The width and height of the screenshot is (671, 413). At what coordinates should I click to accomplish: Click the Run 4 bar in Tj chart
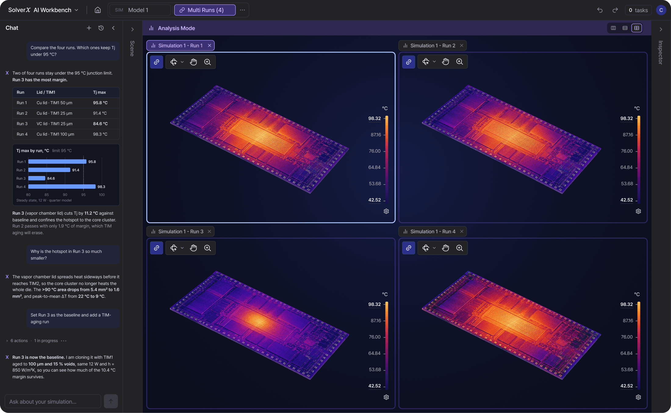(62, 187)
